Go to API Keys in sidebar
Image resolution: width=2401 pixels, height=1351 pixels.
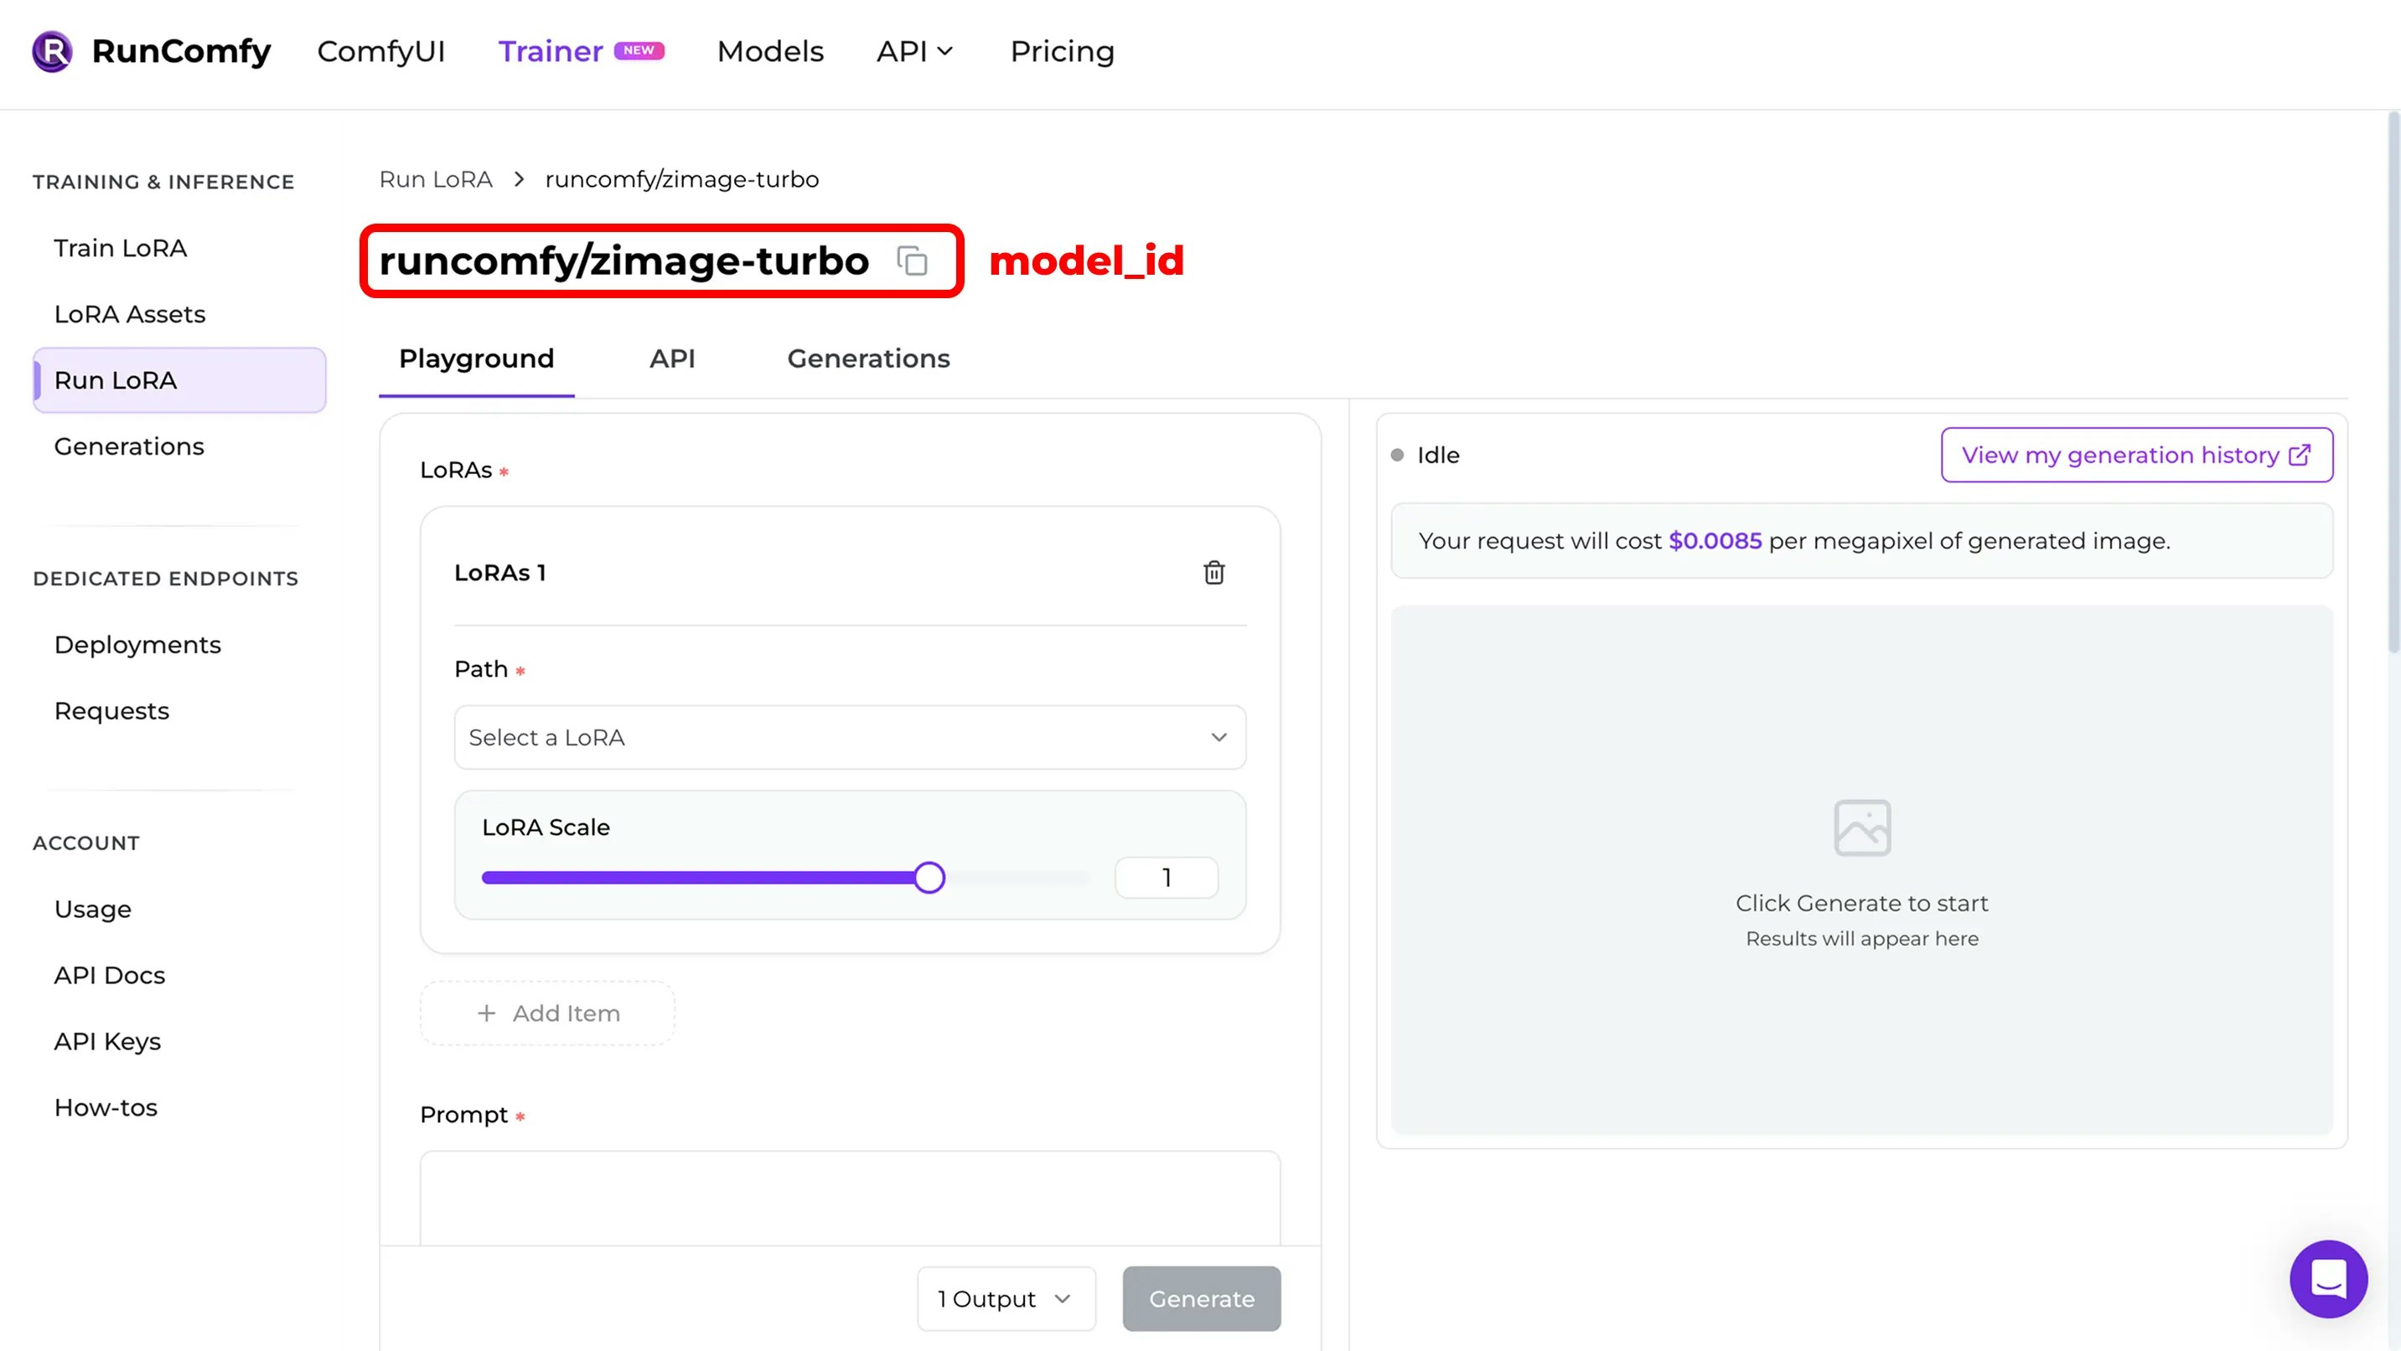(107, 1041)
